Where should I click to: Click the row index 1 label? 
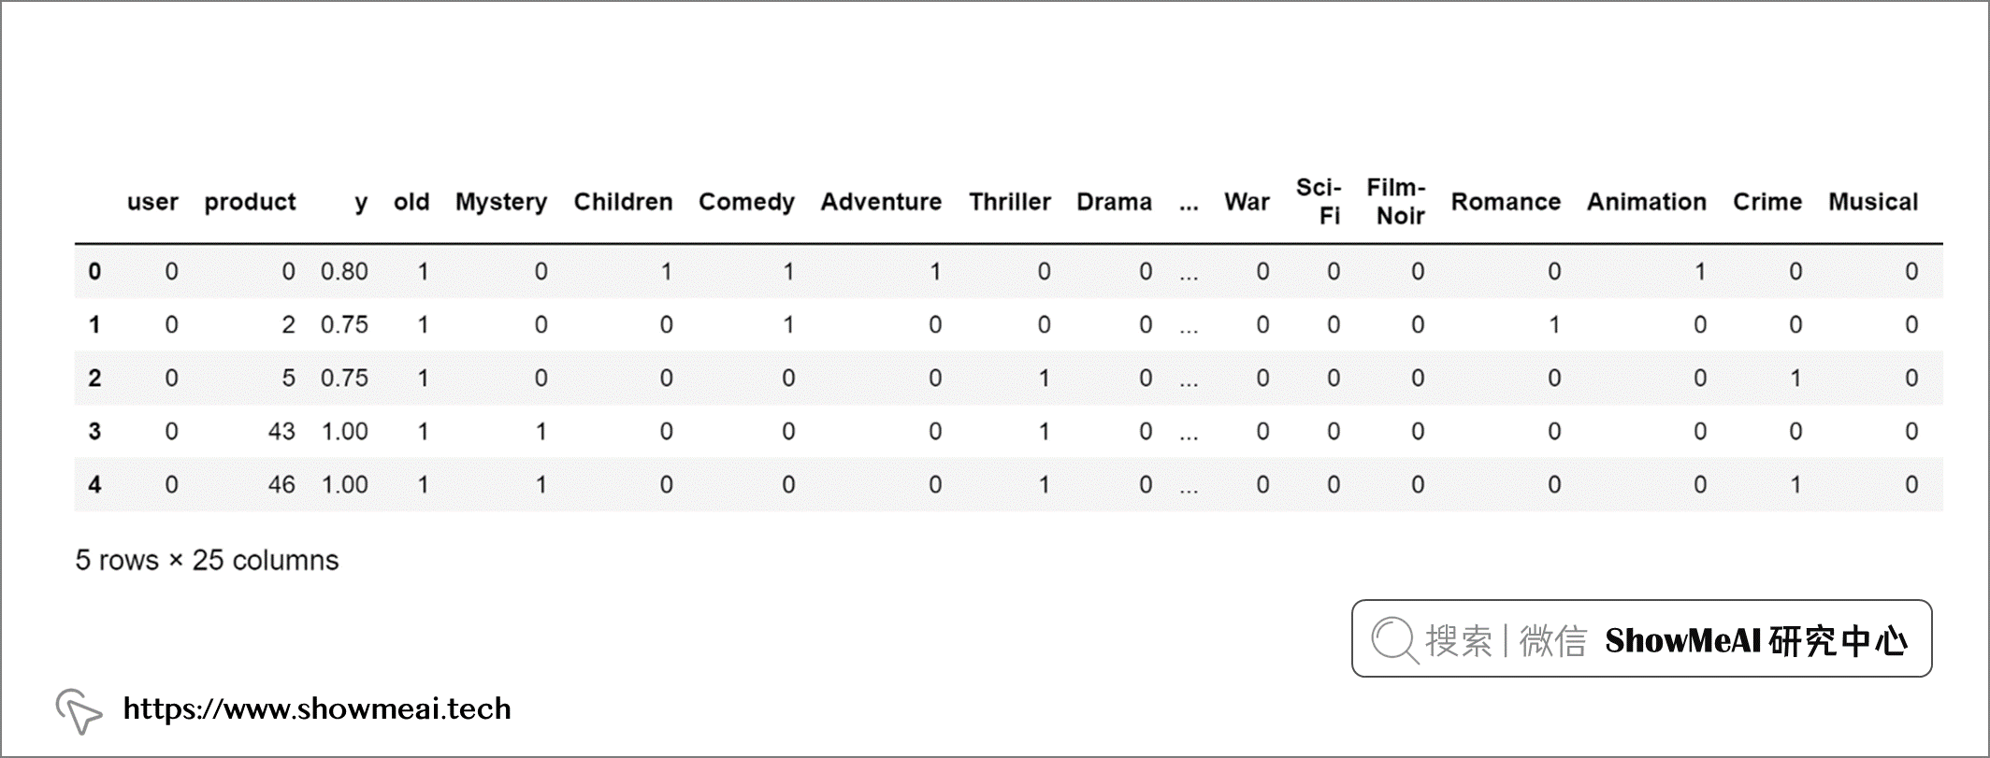pyautogui.click(x=94, y=325)
